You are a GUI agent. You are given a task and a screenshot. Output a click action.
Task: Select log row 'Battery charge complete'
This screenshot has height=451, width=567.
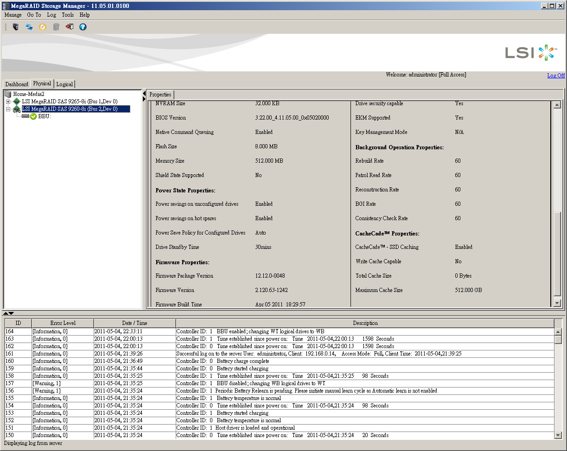pos(280,361)
